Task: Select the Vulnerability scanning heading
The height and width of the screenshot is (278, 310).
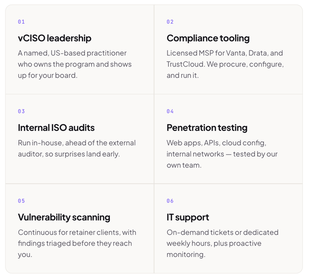Action: tap(64, 217)
